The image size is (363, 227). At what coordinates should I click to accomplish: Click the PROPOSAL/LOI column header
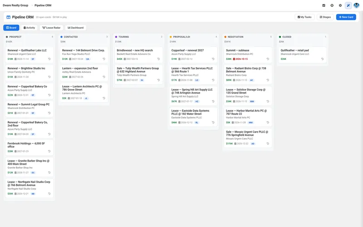pos(181,37)
